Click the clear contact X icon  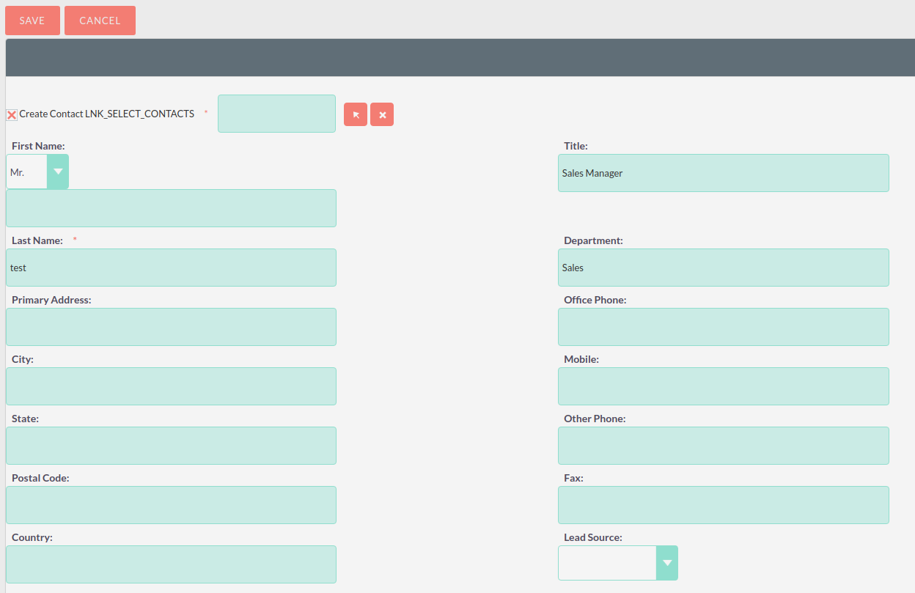382,114
